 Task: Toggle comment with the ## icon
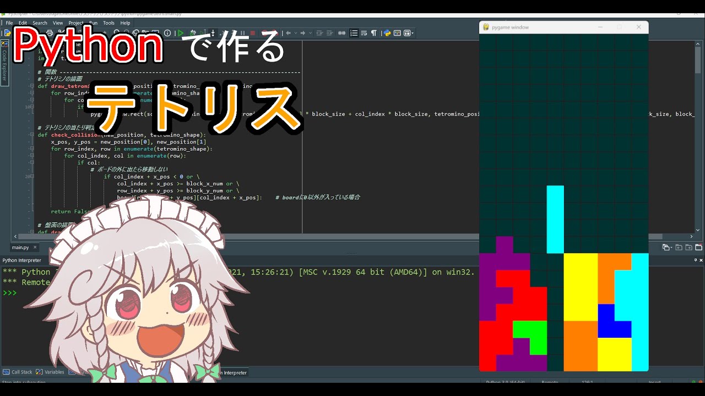tap(341, 33)
